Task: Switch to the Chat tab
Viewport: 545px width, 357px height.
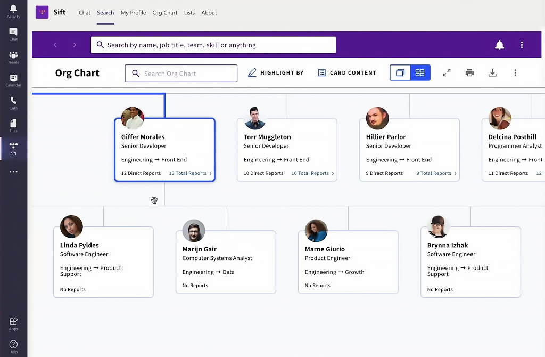Action: click(x=85, y=13)
